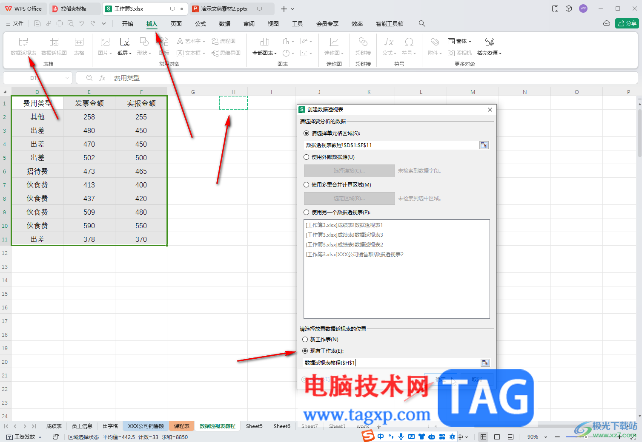Close the Create PivotTable dialog

[x=490, y=110]
